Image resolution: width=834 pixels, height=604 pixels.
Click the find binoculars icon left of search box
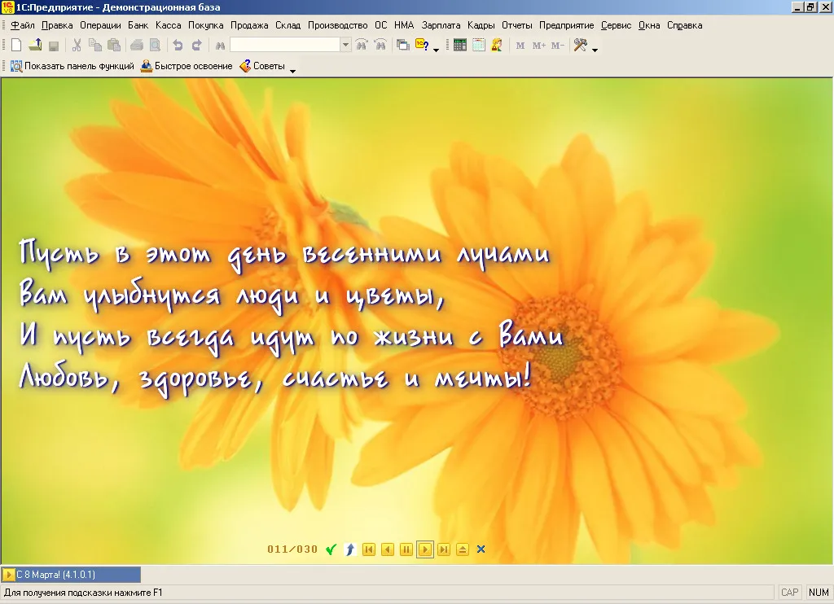pyautogui.click(x=220, y=46)
